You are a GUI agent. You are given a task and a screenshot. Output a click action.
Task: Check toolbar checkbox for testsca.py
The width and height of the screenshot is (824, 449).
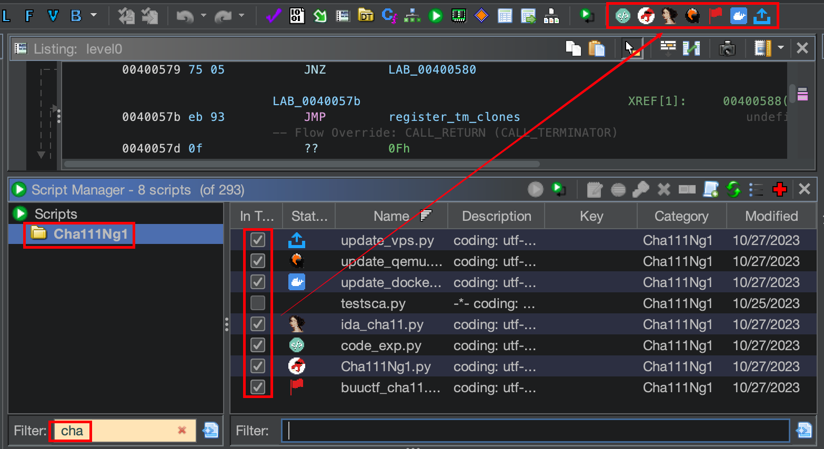coord(258,303)
